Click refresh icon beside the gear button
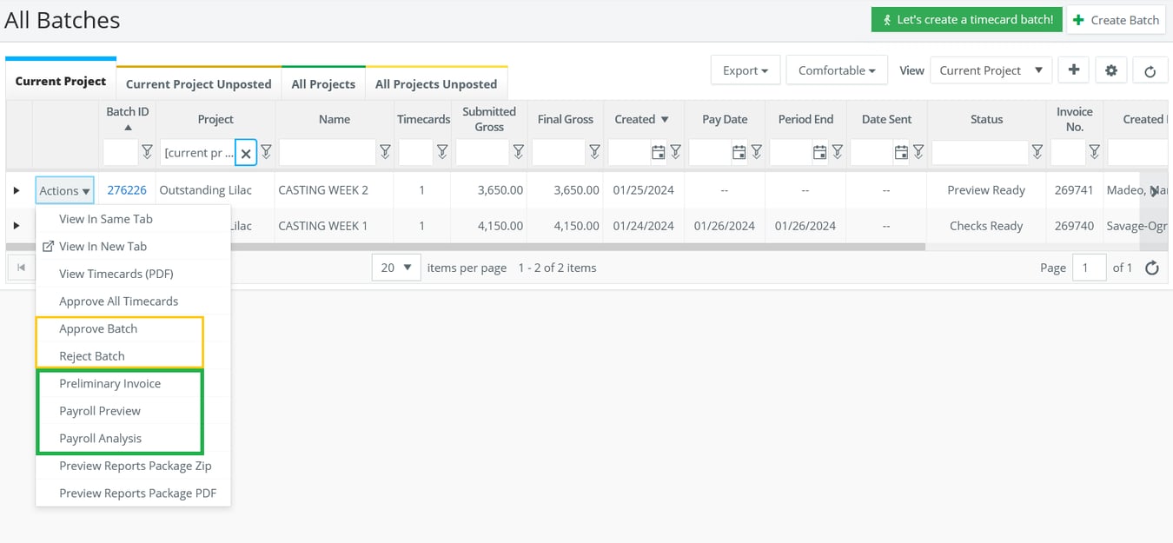The image size is (1173, 543). (1150, 71)
